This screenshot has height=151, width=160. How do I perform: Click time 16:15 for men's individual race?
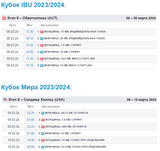[x=30, y=38]
